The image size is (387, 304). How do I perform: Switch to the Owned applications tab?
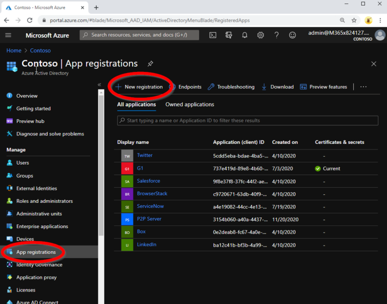(x=189, y=105)
